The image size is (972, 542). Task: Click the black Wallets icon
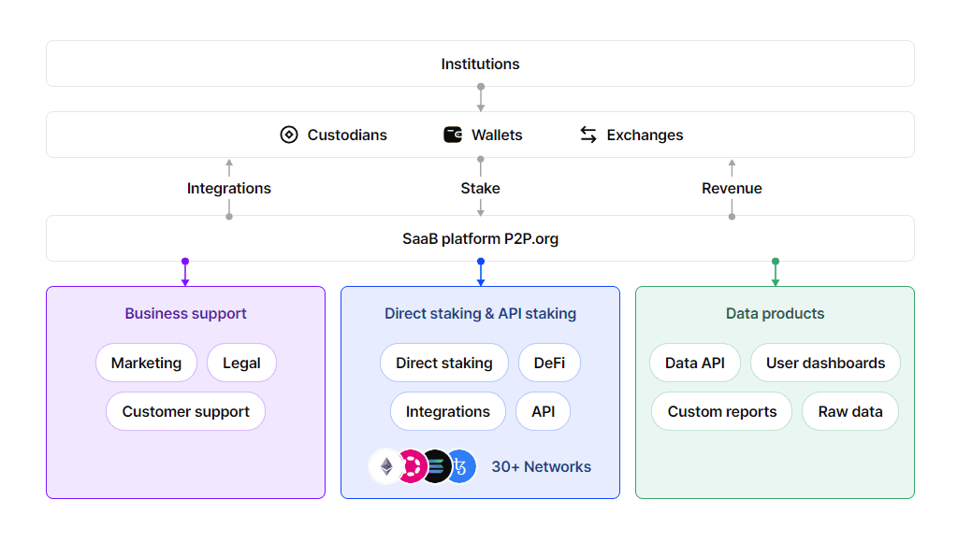pyautogui.click(x=453, y=135)
